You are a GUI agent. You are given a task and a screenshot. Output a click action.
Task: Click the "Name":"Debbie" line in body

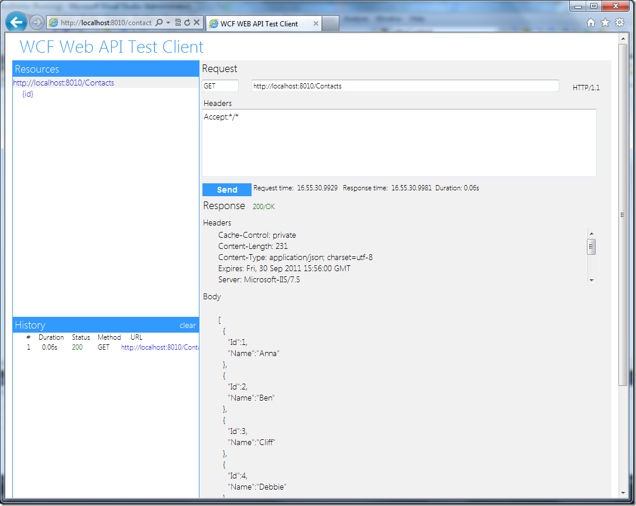click(x=257, y=487)
